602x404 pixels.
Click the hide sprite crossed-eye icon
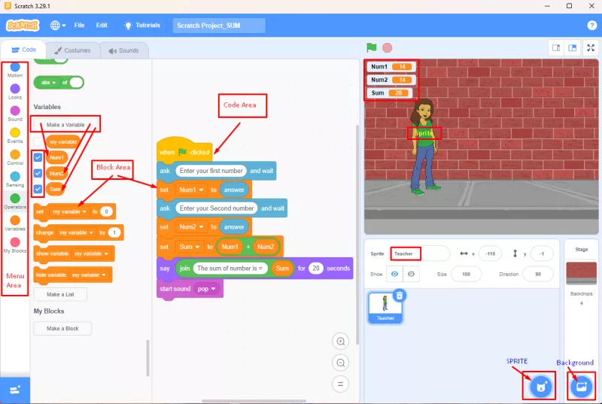pos(411,274)
